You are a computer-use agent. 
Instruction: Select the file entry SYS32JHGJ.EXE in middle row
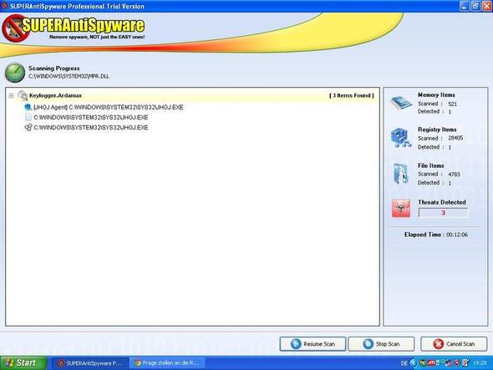pyautogui.click(x=91, y=117)
